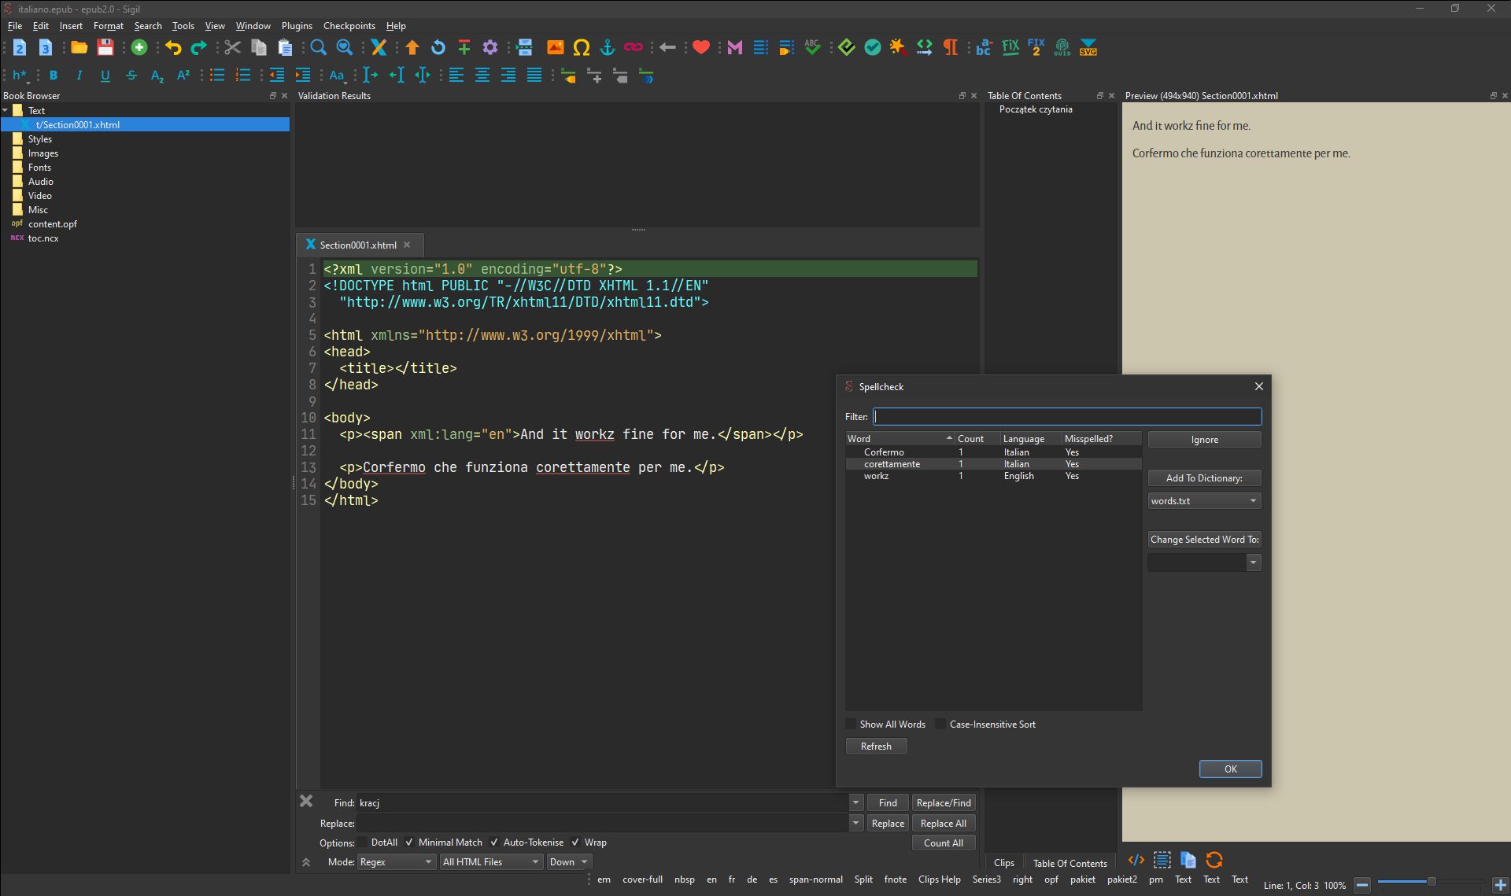Click the SVG plugin icon
The image size is (1511, 896).
pyautogui.click(x=1088, y=48)
